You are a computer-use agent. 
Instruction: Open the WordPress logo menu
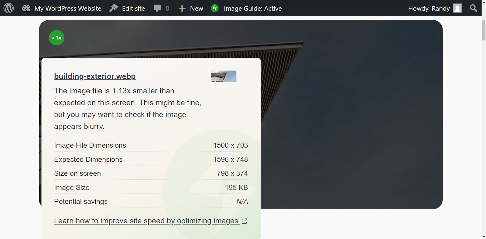9,8
